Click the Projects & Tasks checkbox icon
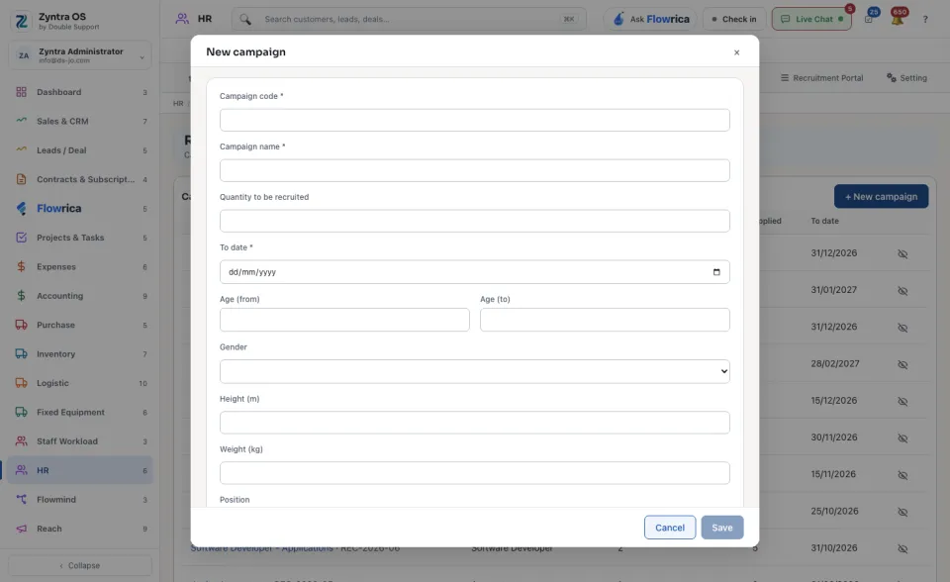Image resolution: width=950 pixels, height=582 pixels. coord(21,238)
